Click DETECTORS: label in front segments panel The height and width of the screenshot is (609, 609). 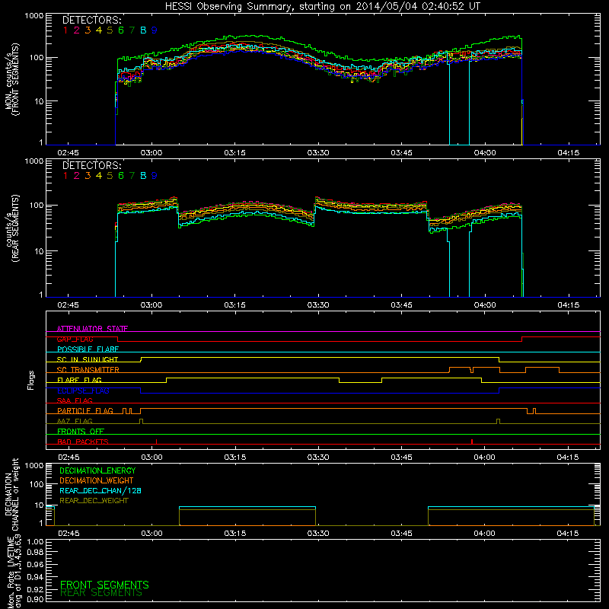point(91,20)
